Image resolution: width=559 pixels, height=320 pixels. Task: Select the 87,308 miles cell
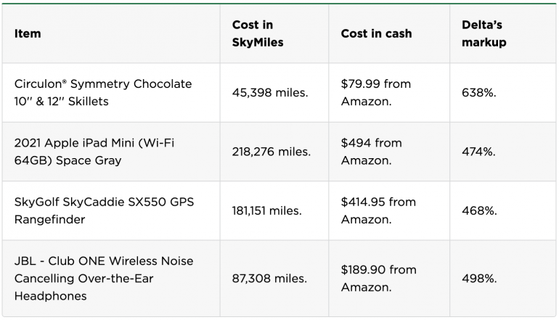point(269,278)
